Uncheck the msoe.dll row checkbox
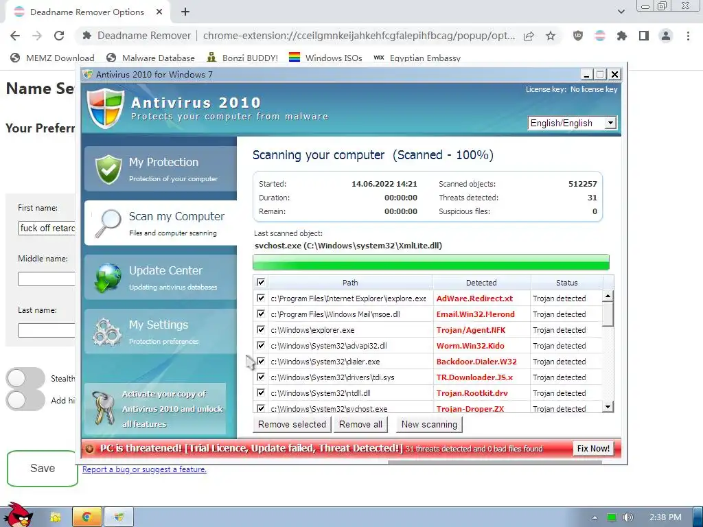 pyautogui.click(x=260, y=314)
